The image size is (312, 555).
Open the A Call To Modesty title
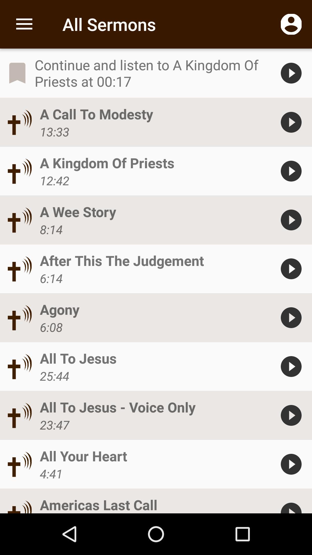[96, 115]
